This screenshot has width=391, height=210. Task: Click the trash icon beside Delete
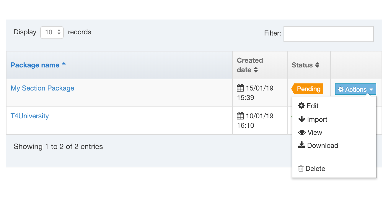click(x=301, y=169)
